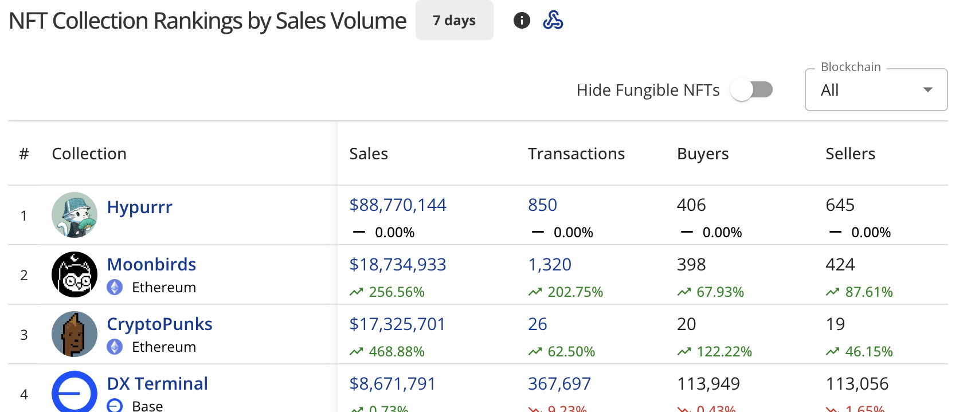Screen dimensions: 963x412
Task: Open the DX Terminal collection link
Action: point(157,383)
